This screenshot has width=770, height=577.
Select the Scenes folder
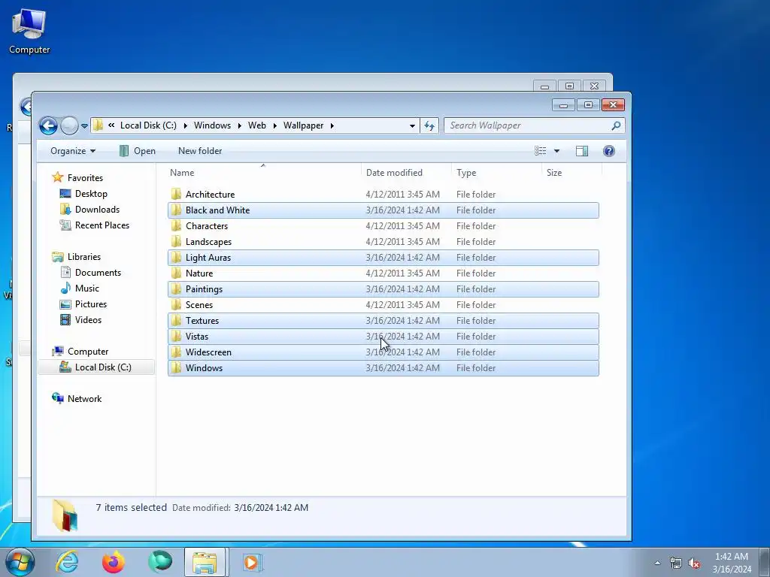click(x=383, y=305)
